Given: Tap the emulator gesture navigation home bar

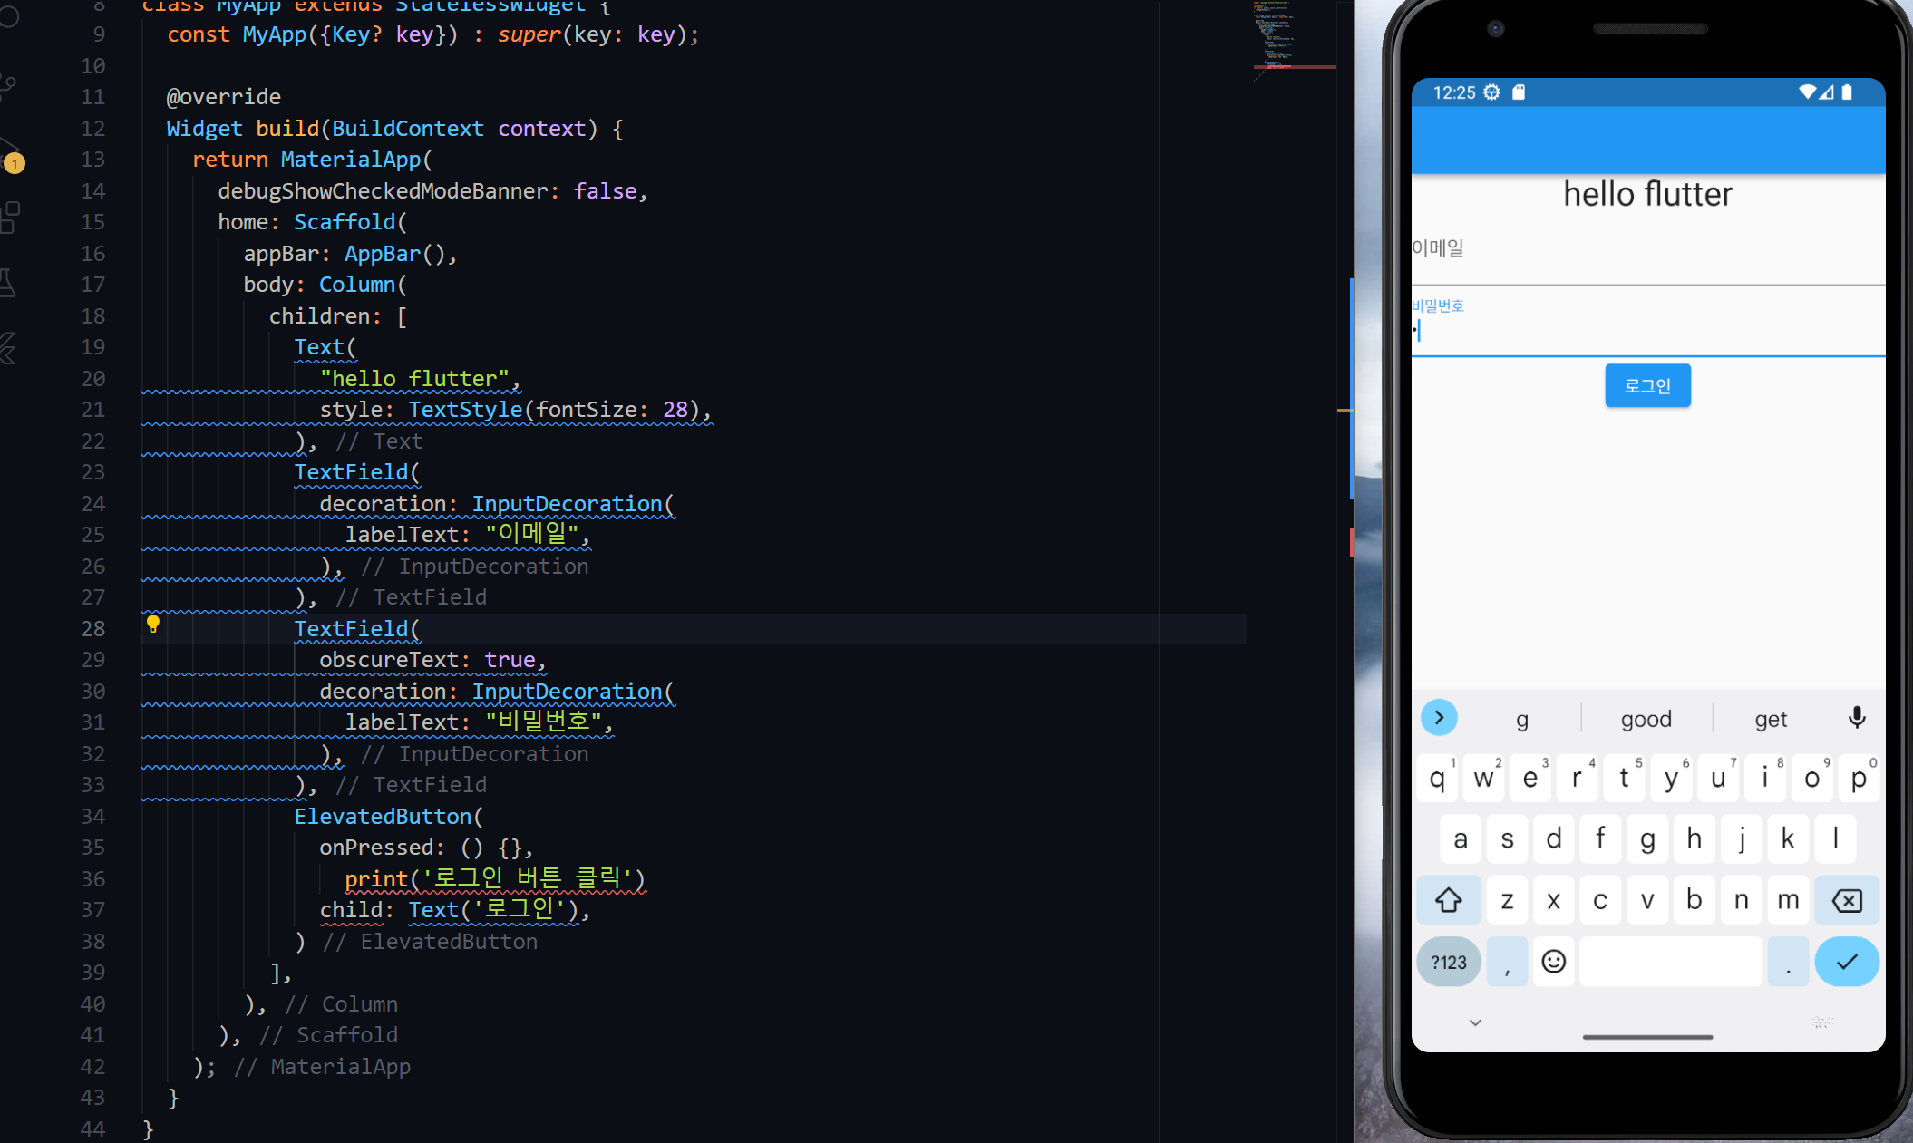Looking at the screenshot, I should [x=1647, y=1036].
